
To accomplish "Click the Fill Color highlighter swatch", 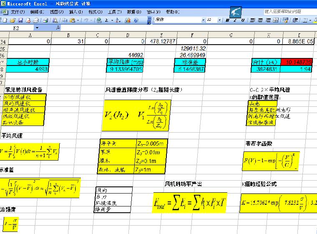I will [315, 20].
